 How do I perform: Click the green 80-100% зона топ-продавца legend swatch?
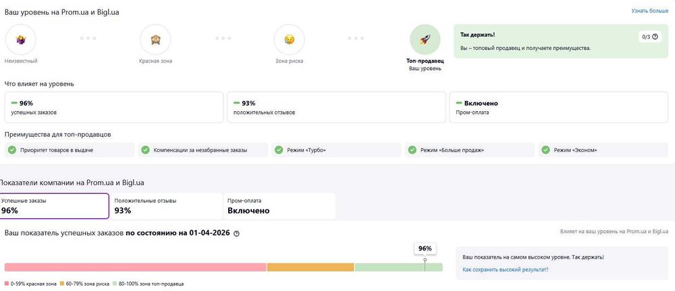[115, 284]
